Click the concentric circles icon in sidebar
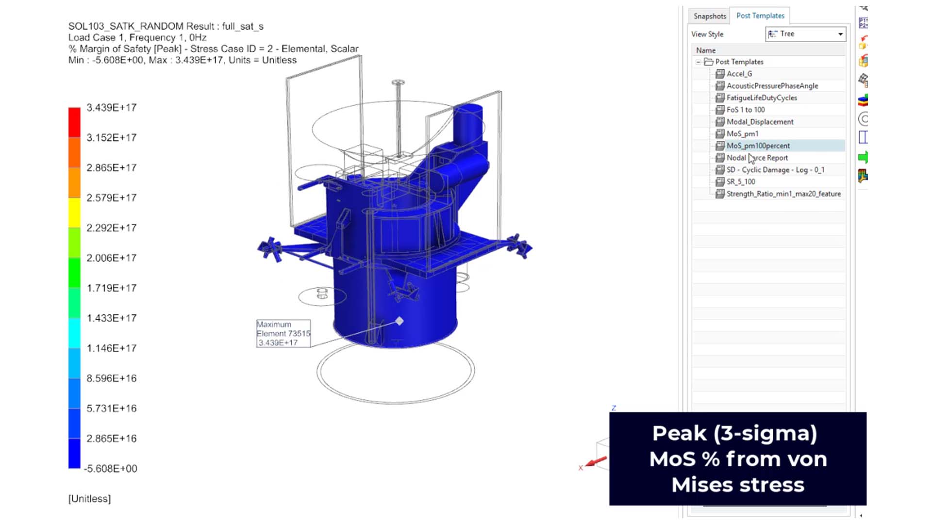 [x=863, y=118]
